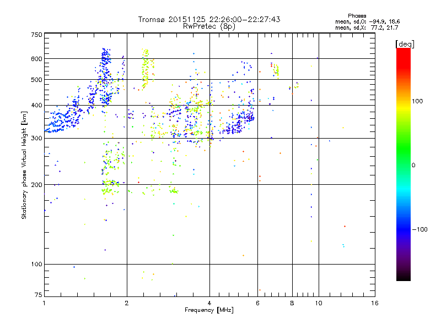
Task: Click the x-axis '16' tick label
Action: 375,303
